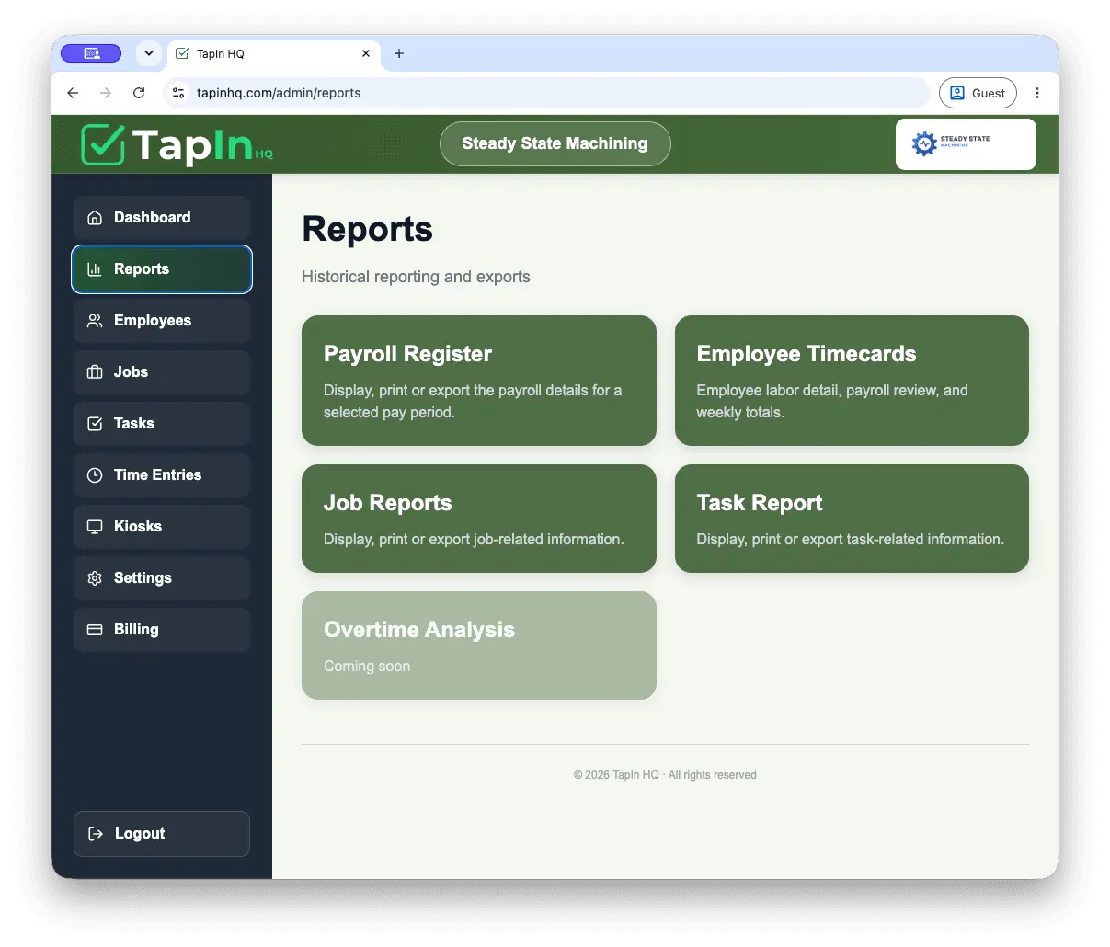
Task: Close the TapIn HQ browser tab
Action: coord(366,53)
